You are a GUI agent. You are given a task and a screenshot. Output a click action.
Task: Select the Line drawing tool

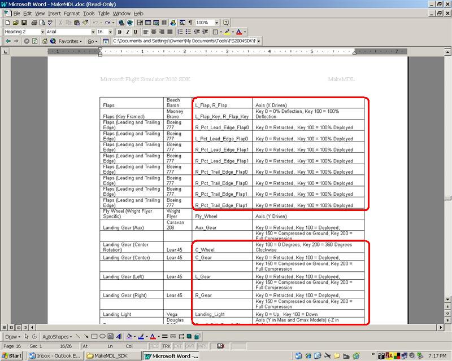(x=78, y=336)
